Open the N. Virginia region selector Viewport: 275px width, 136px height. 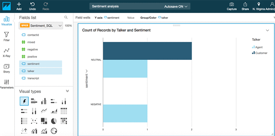click(259, 6)
